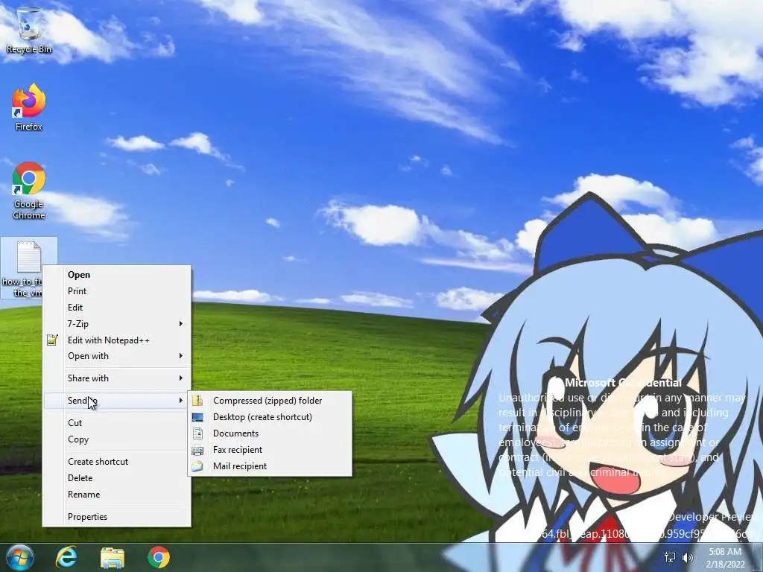763x572 pixels.
Task: Click the Recycle Bin label text
Action: (29, 49)
